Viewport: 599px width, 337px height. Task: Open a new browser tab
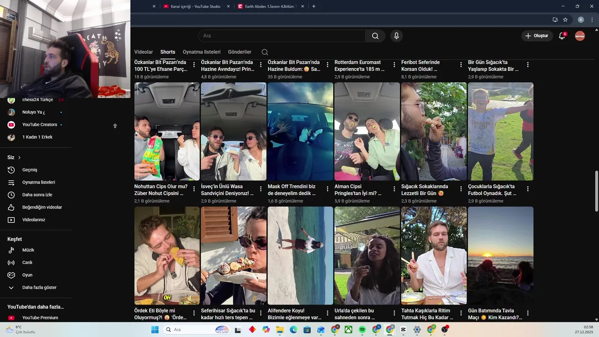pos(314,7)
